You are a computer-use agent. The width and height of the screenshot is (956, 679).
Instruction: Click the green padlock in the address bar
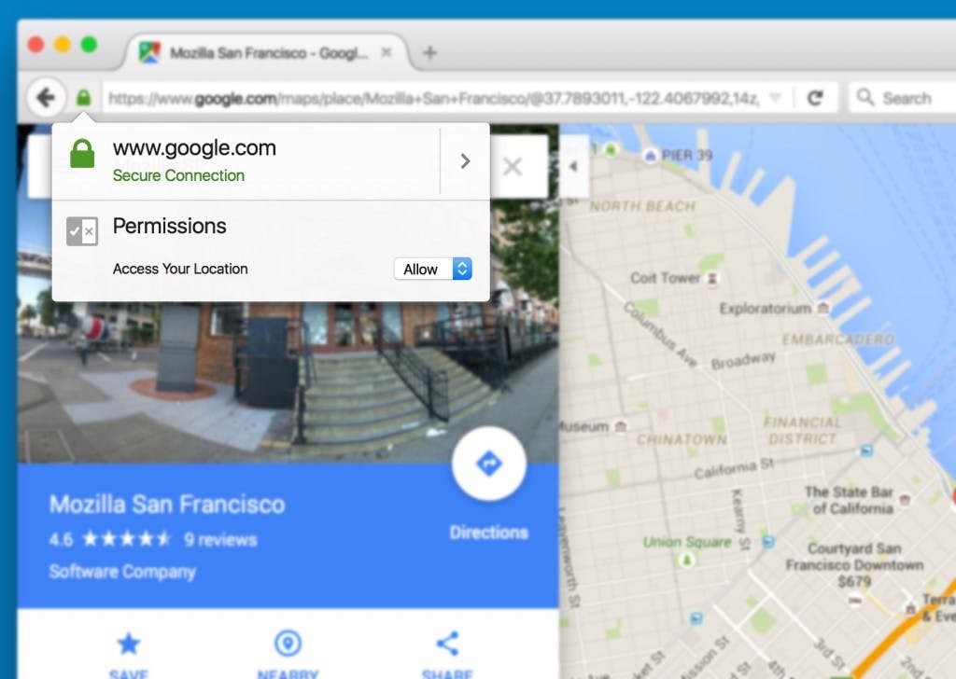click(x=83, y=97)
